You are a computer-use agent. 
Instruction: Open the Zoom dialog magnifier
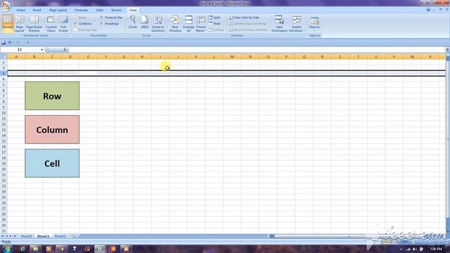(x=133, y=22)
